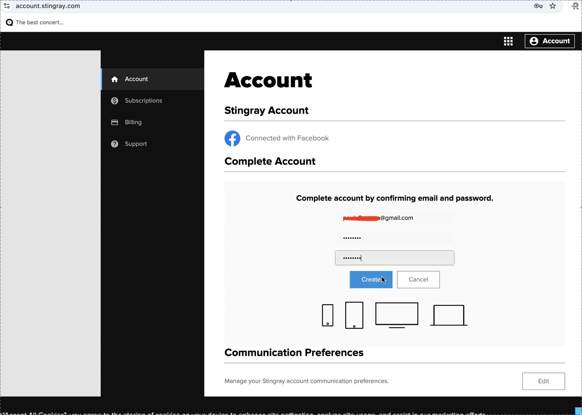Select the tablet device icon
The width and height of the screenshot is (582, 415).
click(354, 315)
